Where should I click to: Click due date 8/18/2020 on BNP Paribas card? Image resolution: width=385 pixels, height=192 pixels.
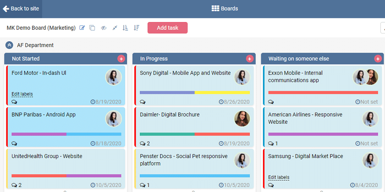point(106,143)
